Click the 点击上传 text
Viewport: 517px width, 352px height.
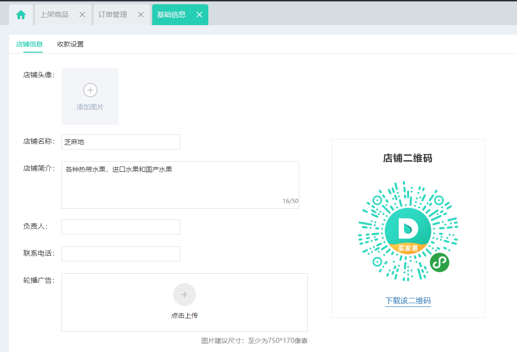coord(185,315)
